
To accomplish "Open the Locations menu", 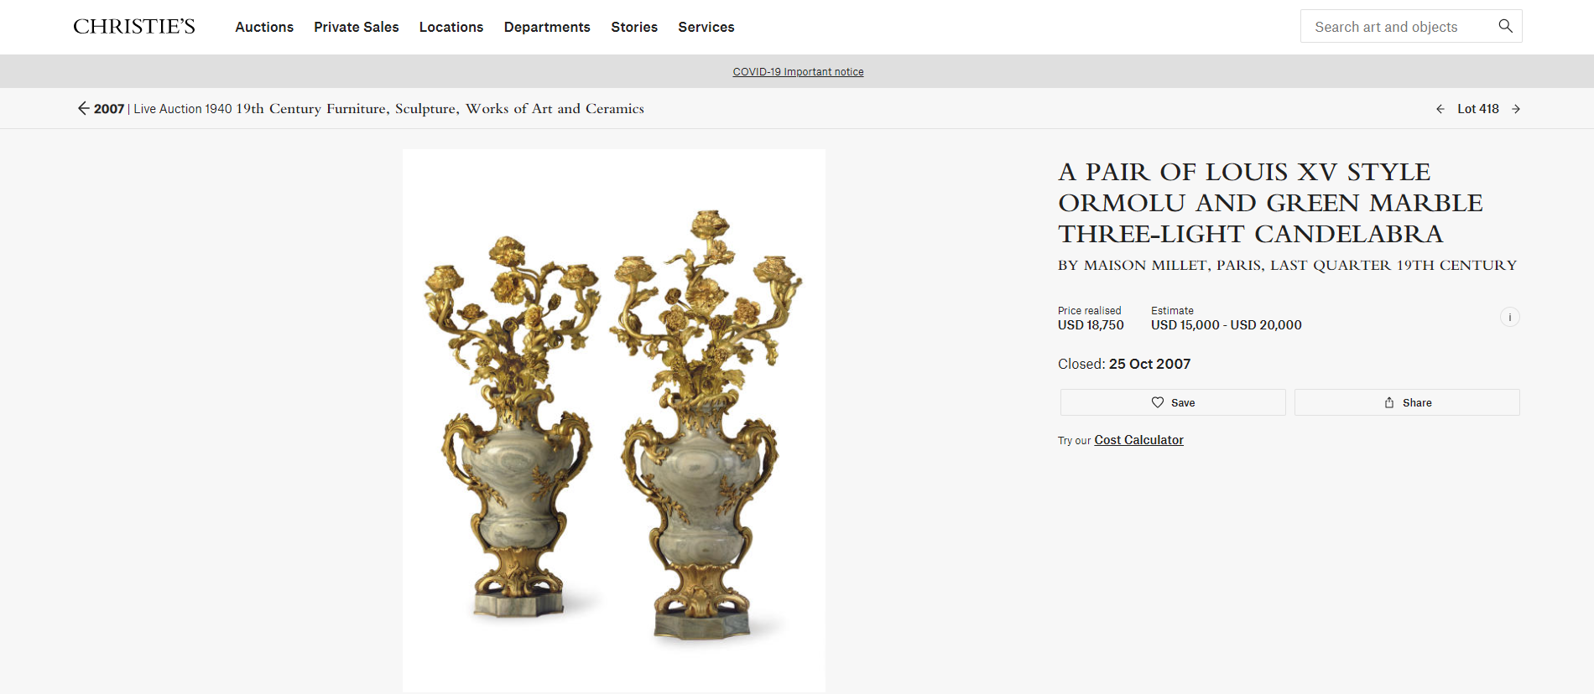I will [x=451, y=27].
